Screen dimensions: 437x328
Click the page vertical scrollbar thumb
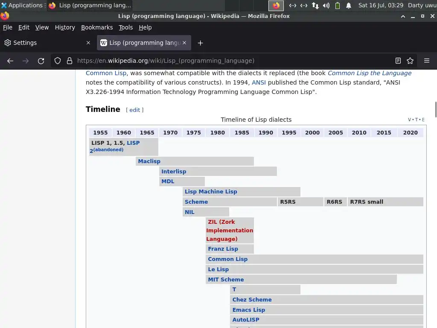tap(436, 110)
